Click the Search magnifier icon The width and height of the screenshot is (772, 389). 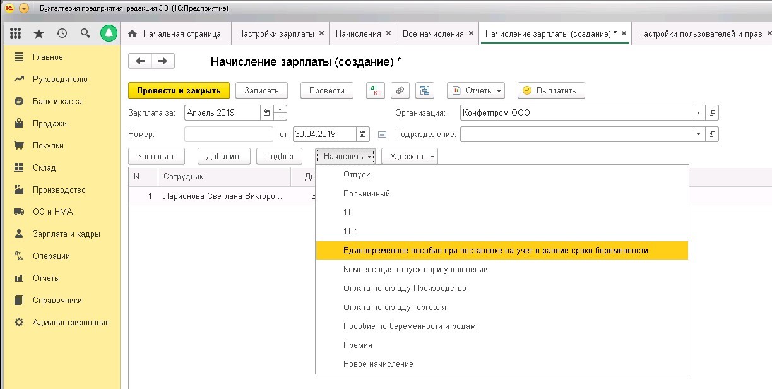pyautogui.click(x=85, y=33)
